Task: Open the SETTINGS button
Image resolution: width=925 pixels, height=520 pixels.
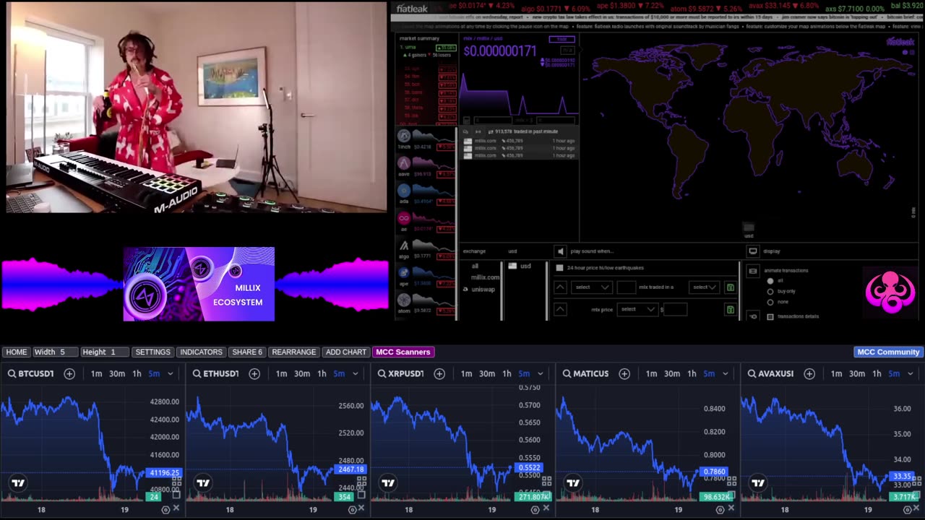Action: pos(153,352)
